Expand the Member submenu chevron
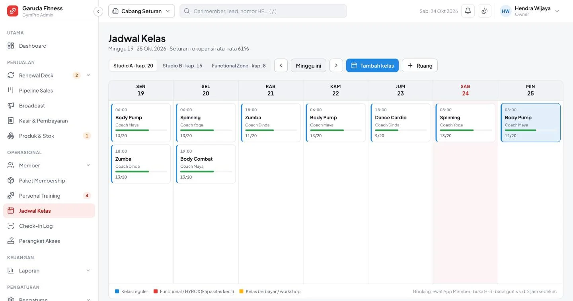573x301 pixels. (x=88, y=165)
